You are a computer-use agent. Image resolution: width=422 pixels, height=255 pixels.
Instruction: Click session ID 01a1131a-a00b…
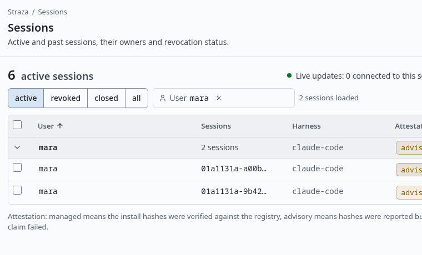click(x=234, y=169)
